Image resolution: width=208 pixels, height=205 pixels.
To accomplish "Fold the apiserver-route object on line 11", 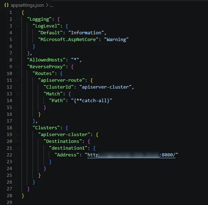I will [18, 80].
